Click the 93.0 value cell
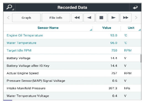Viewport: 144px width, 103px height. click(114, 35)
